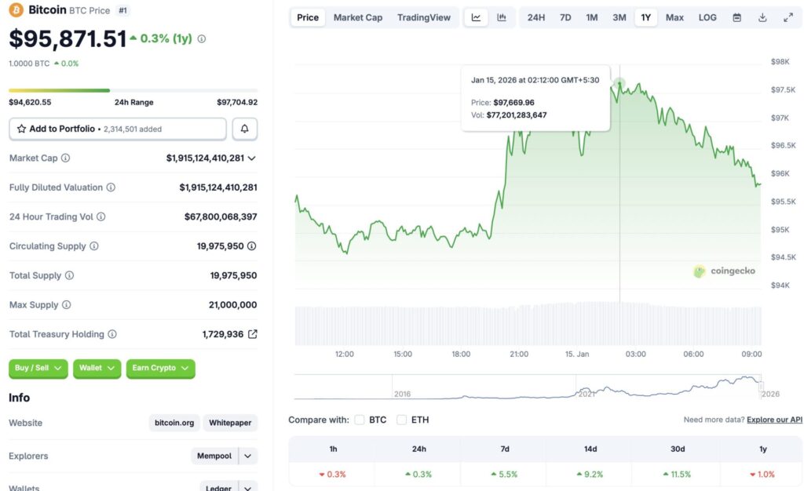Toggle LOG scale on the chart
The width and height of the screenshot is (804, 491).
click(707, 16)
